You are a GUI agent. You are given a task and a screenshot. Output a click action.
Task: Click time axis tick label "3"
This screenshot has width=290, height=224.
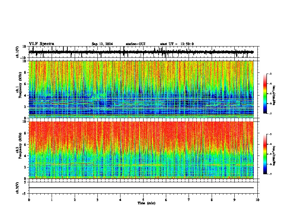(97, 200)
